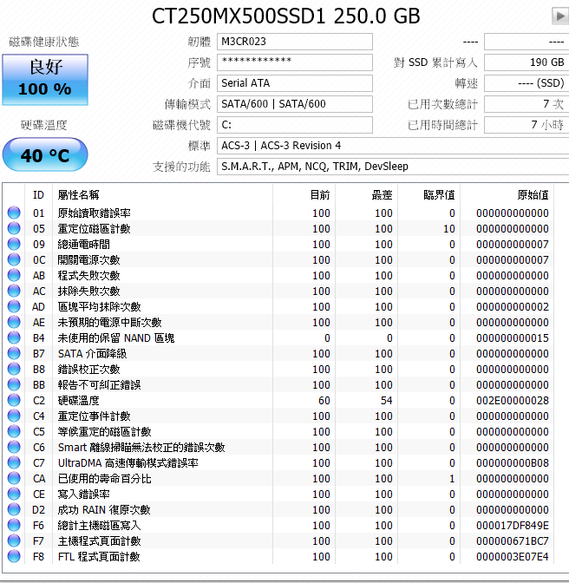Click the status orb for attribute C4
The width and height of the screenshot is (569, 583).
14,416
